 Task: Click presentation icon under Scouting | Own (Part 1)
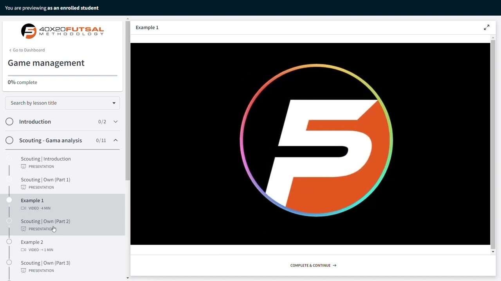click(23, 187)
